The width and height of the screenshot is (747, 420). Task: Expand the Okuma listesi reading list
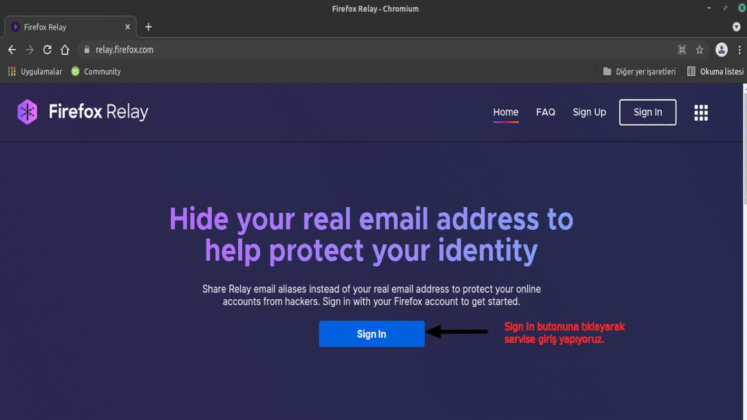(715, 71)
